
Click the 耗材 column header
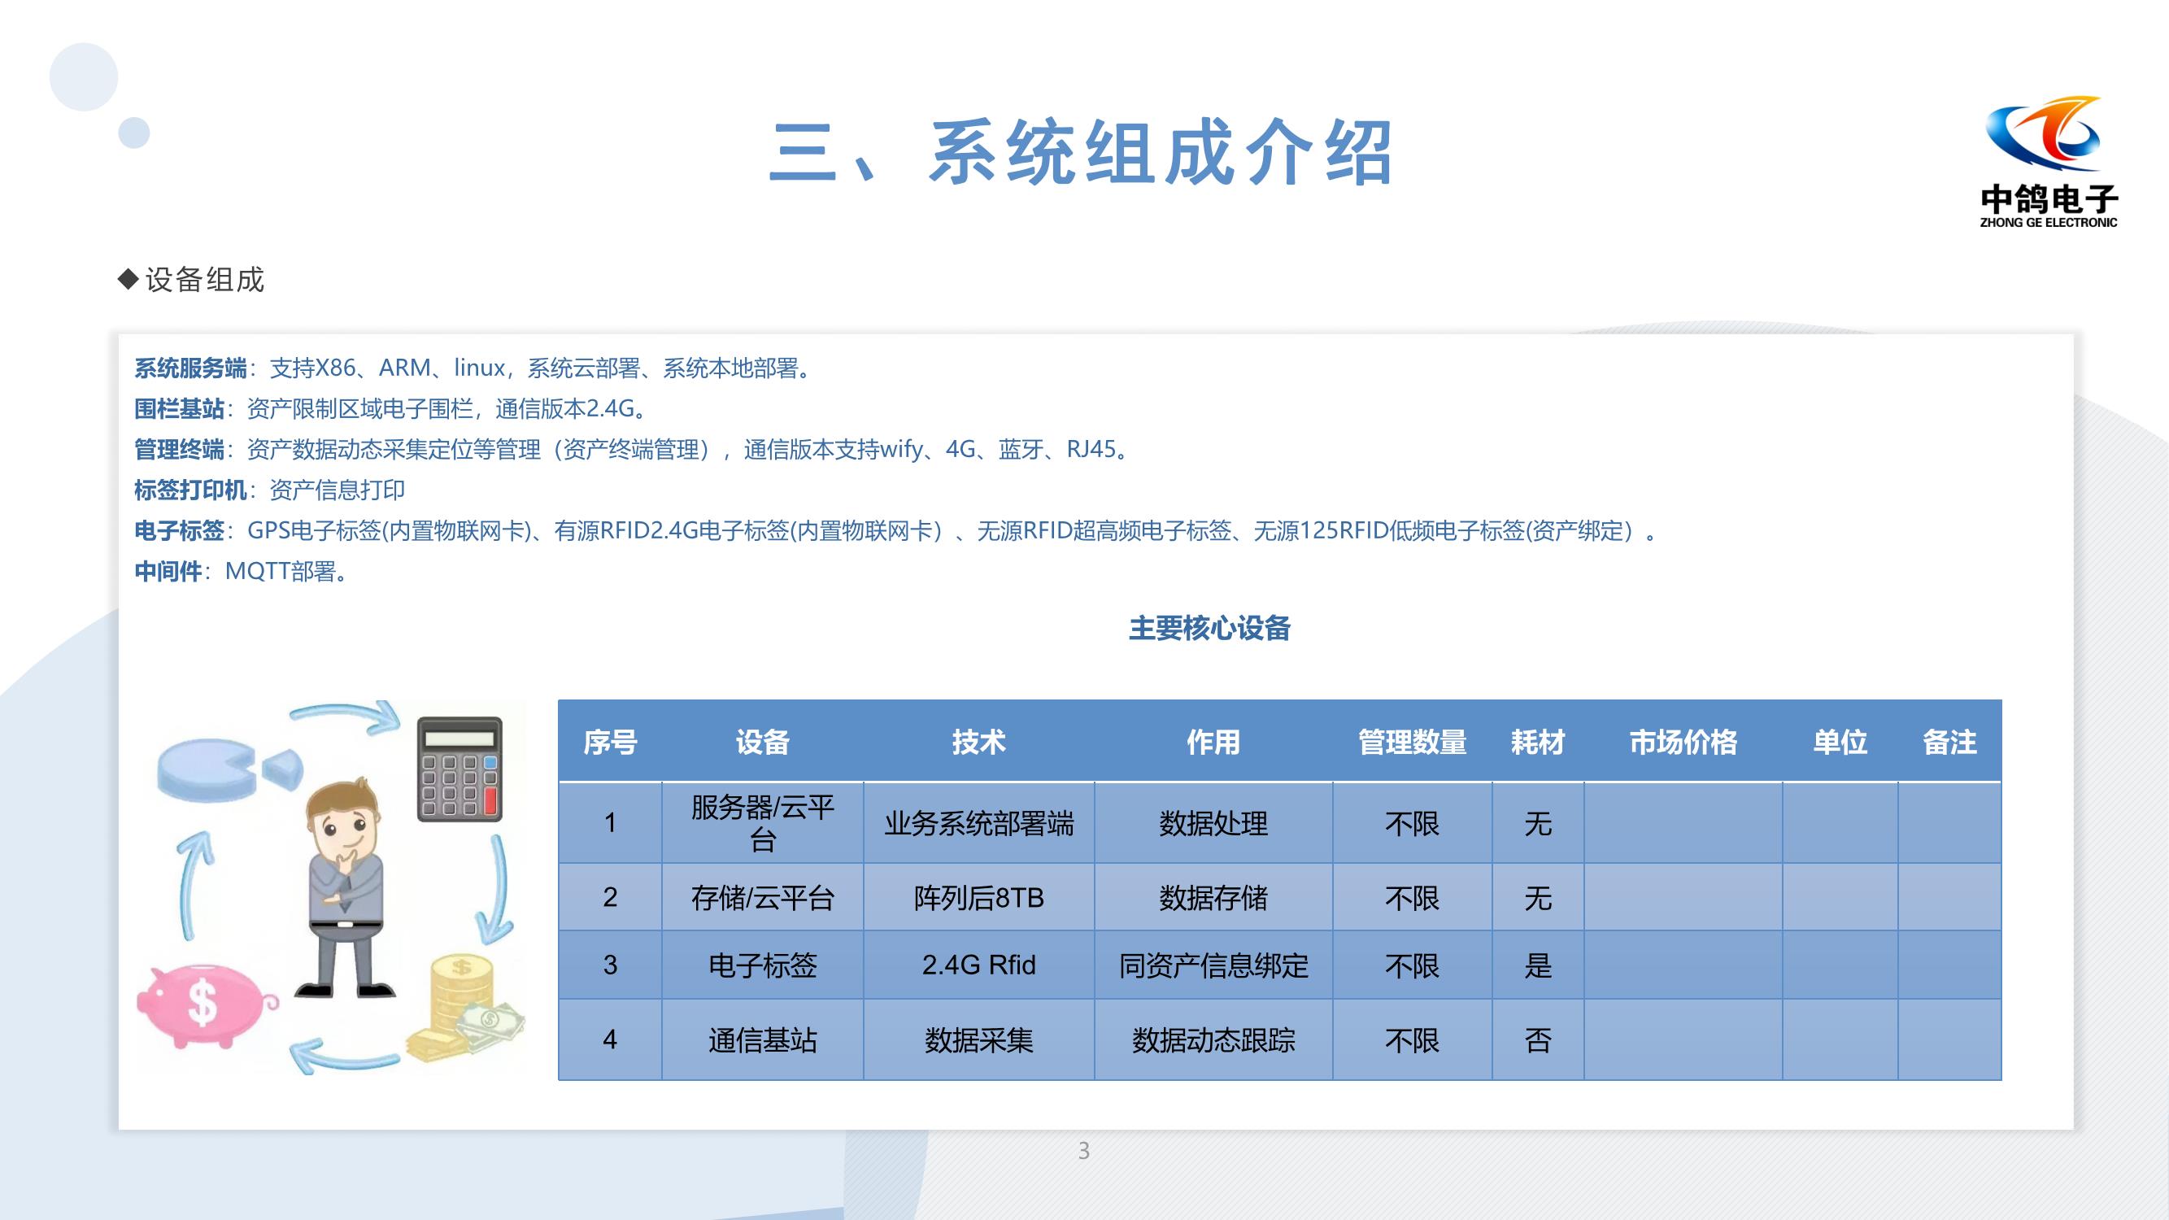(x=1538, y=742)
